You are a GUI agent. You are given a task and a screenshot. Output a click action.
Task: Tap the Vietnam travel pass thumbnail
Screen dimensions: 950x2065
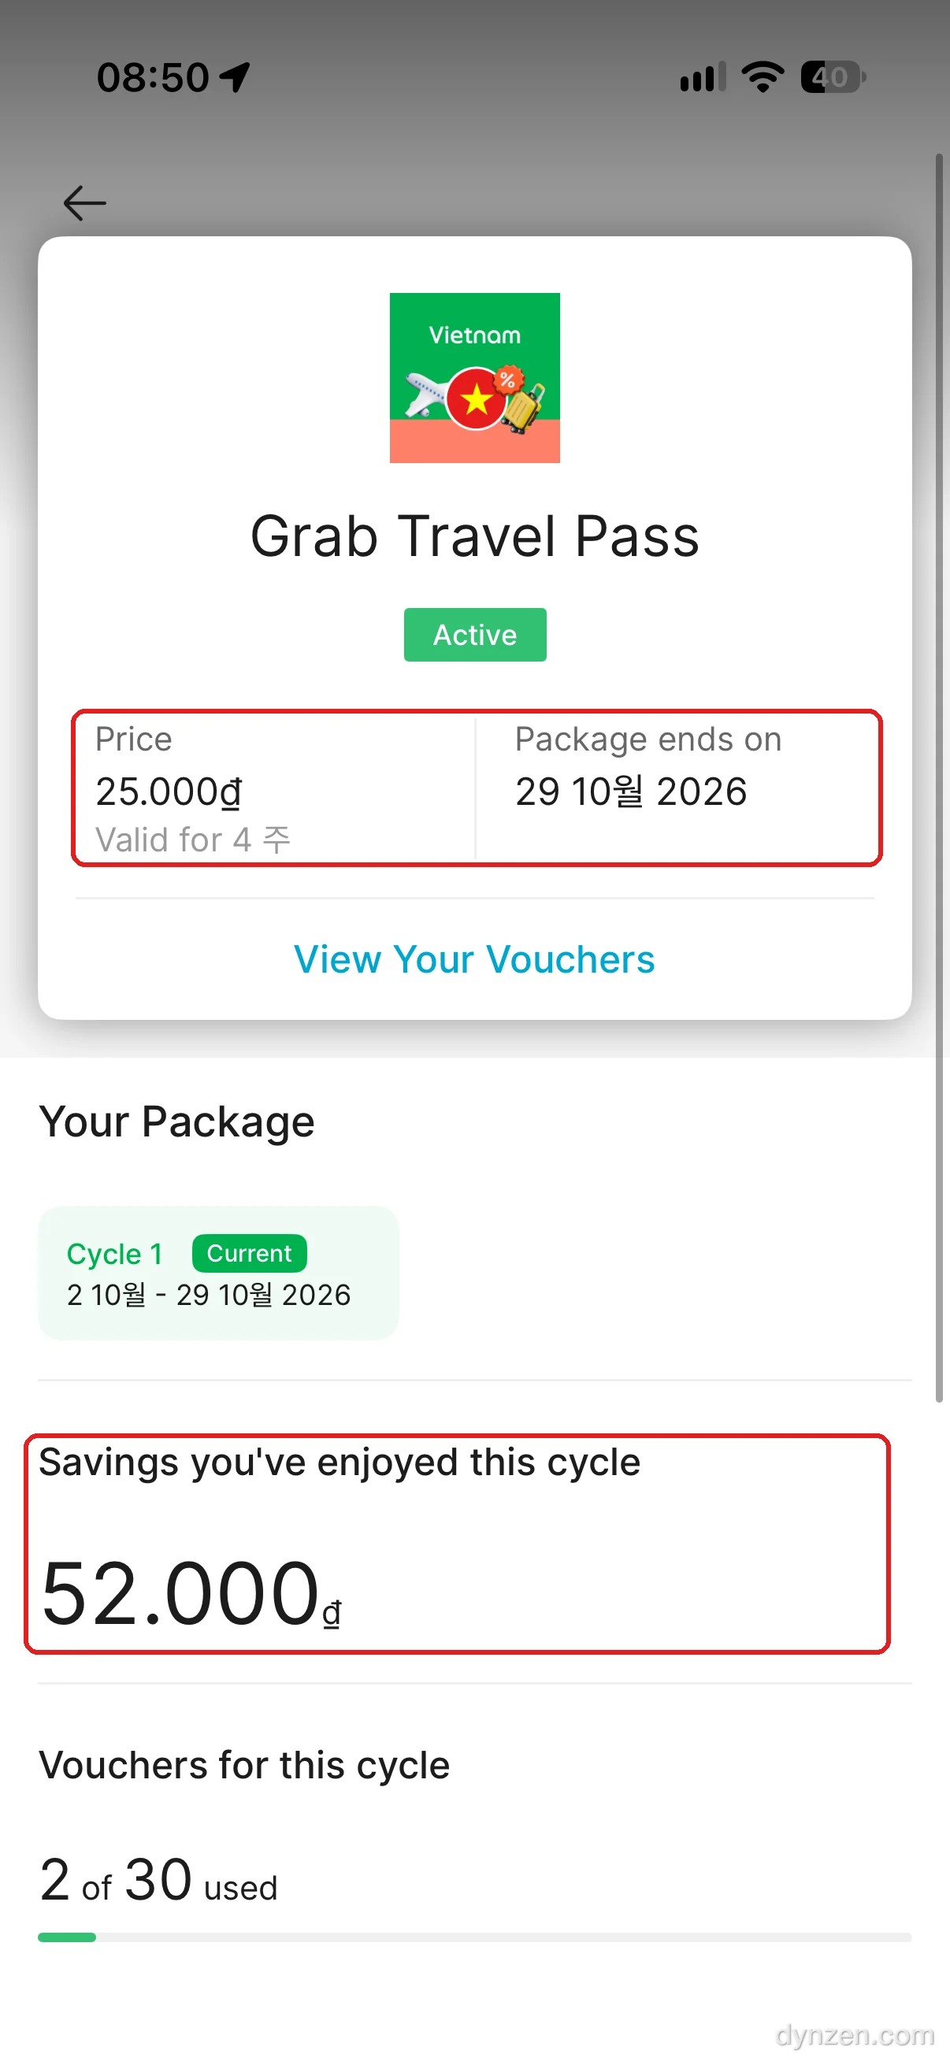coord(474,377)
